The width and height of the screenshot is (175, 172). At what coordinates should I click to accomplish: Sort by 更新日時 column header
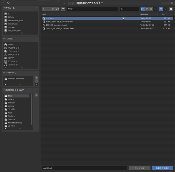[x=144, y=14]
